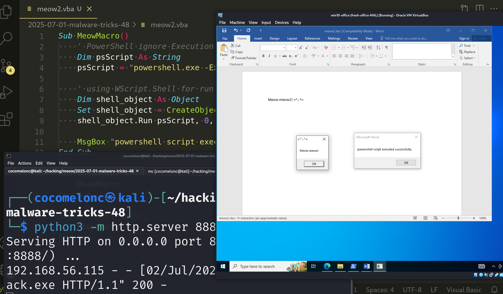Increase indent in Paragraph group
503x294 pixels.
(x=370, y=48)
